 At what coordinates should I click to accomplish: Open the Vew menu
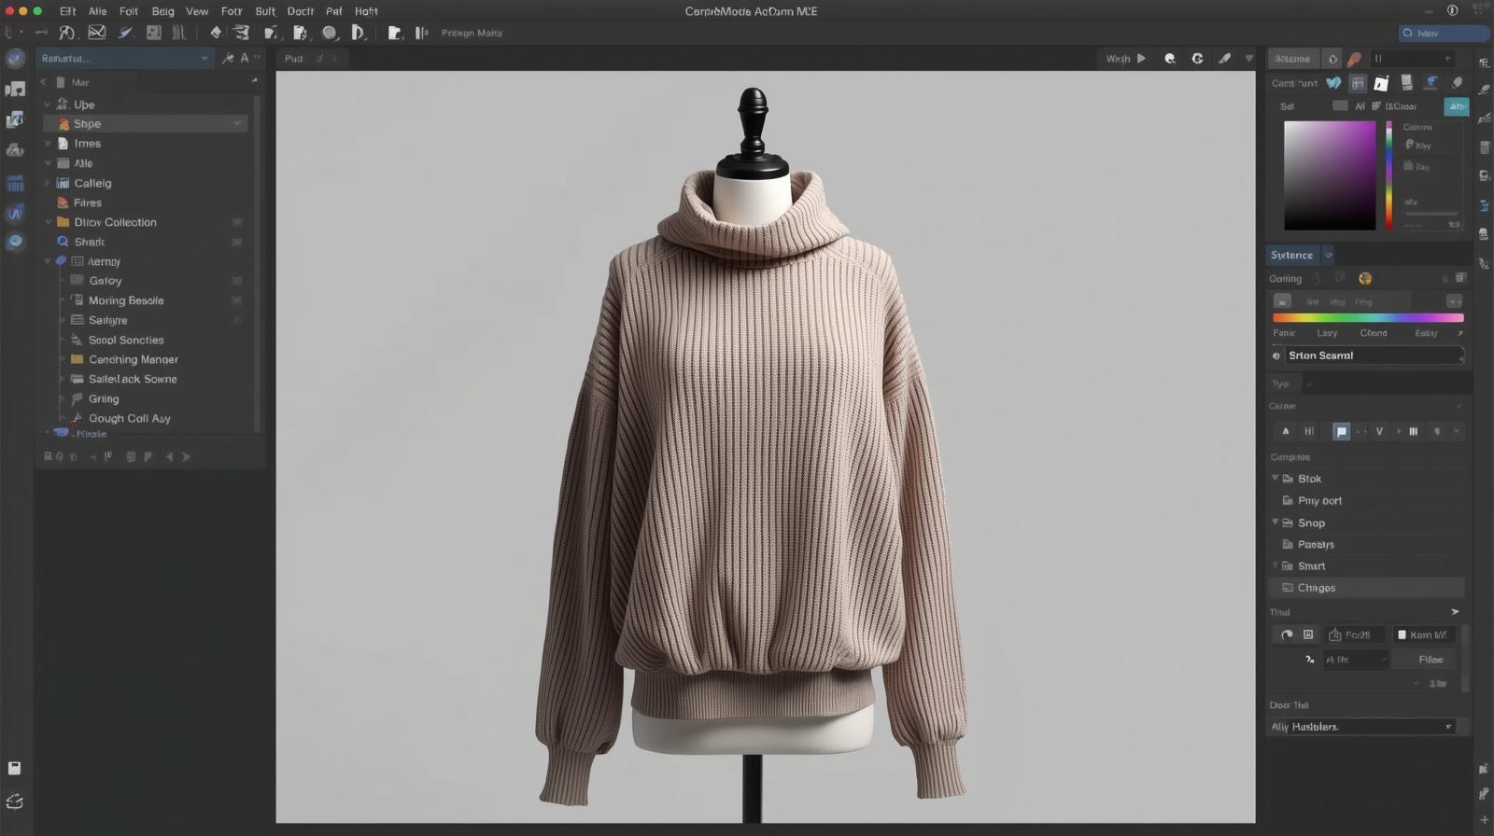196,11
